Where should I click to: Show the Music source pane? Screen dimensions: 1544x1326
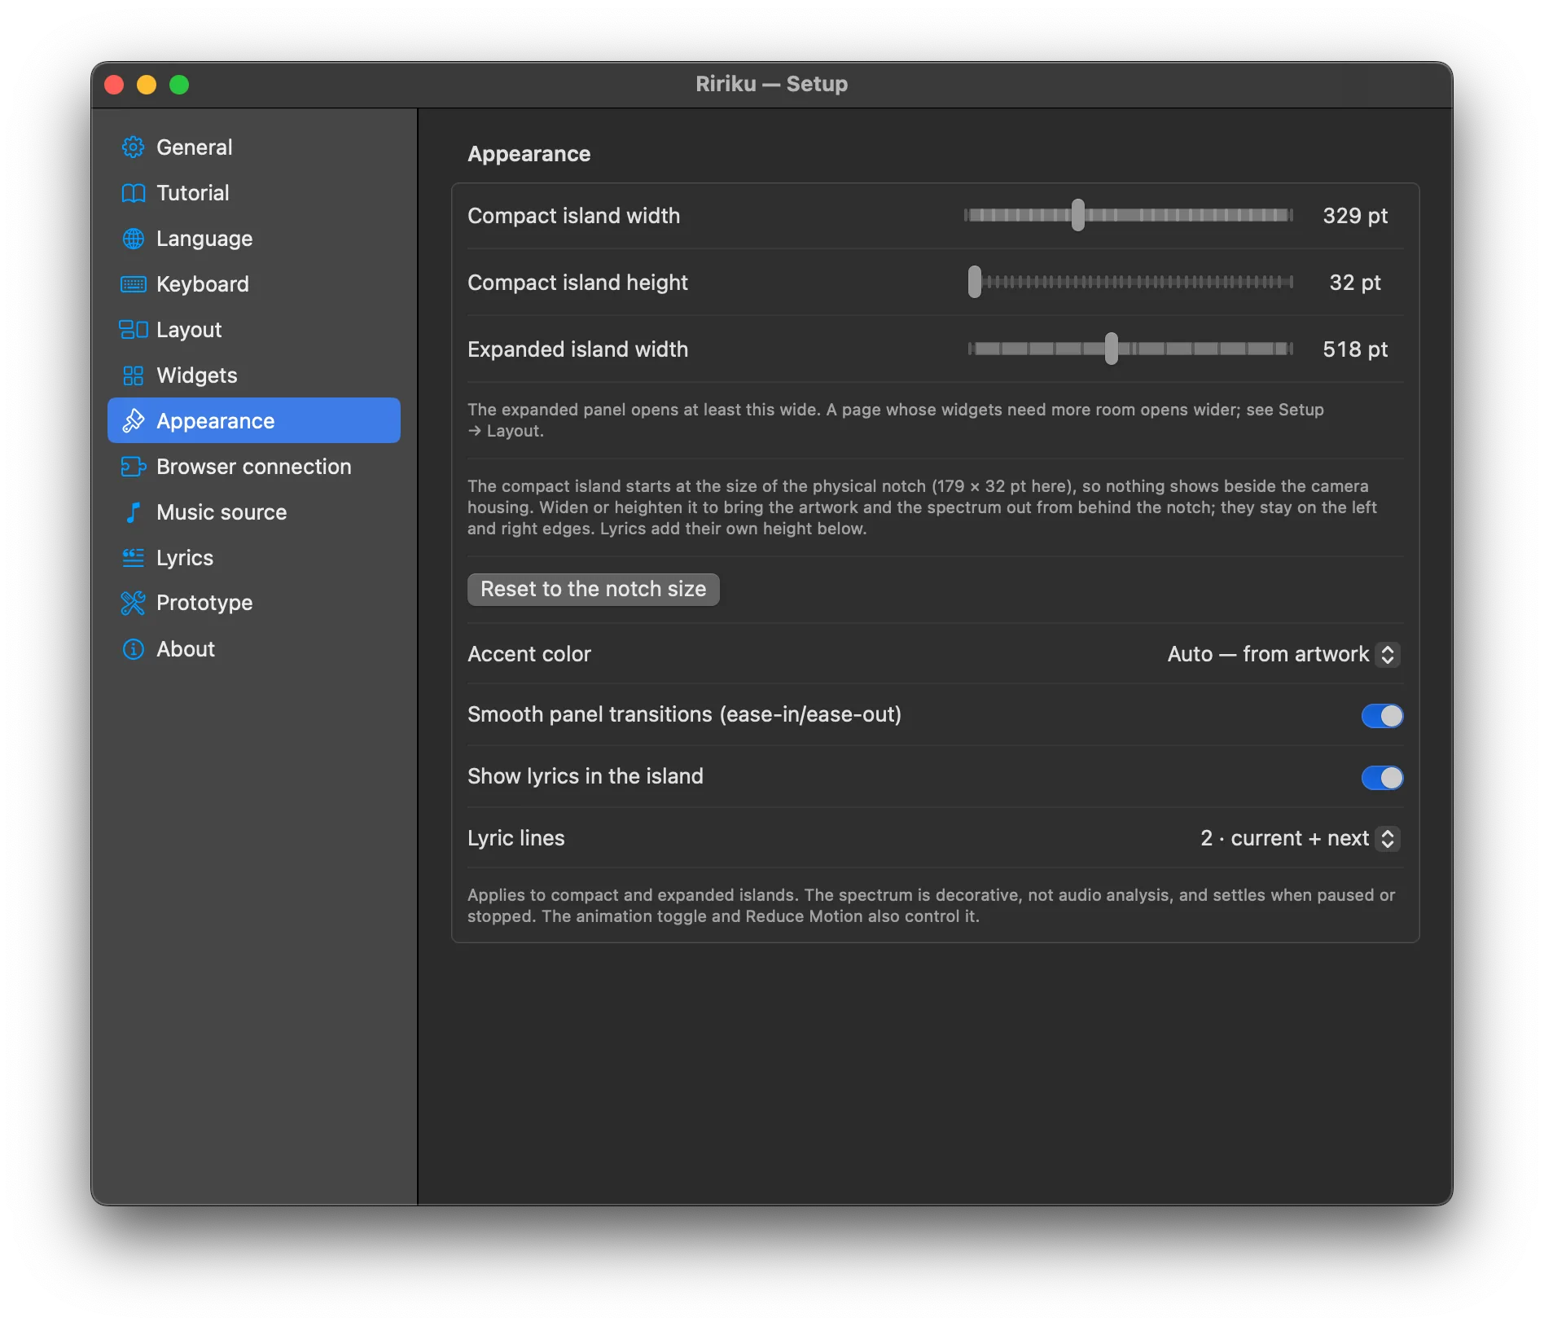(254, 512)
